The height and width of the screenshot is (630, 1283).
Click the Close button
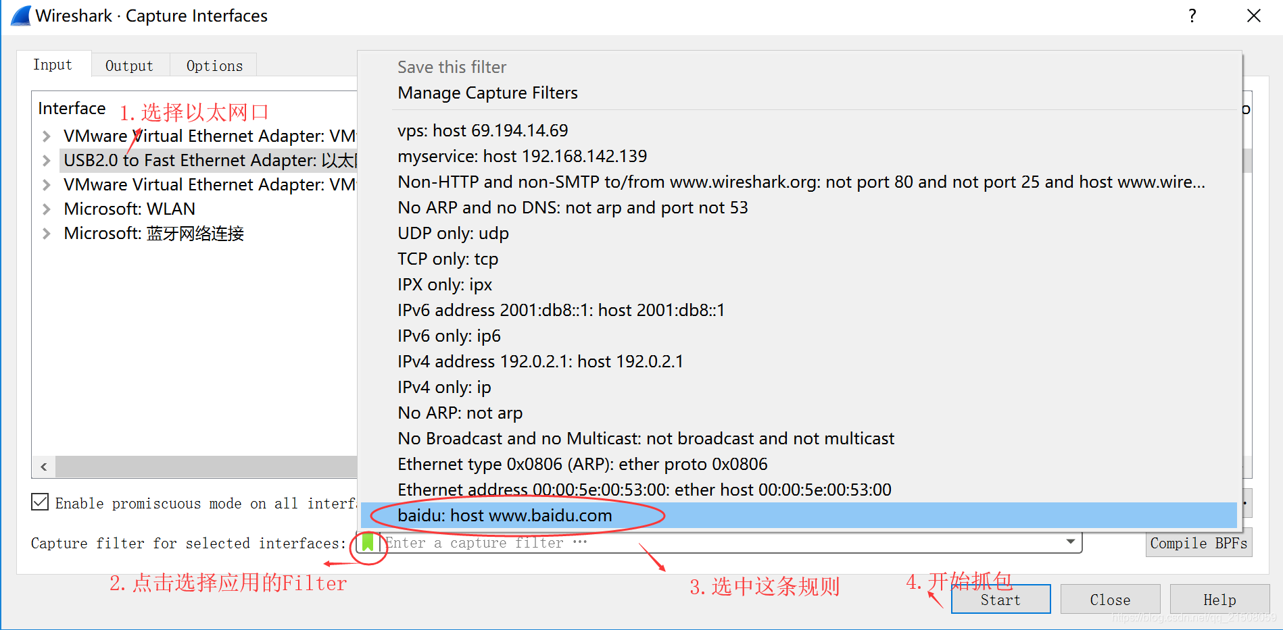click(1110, 599)
